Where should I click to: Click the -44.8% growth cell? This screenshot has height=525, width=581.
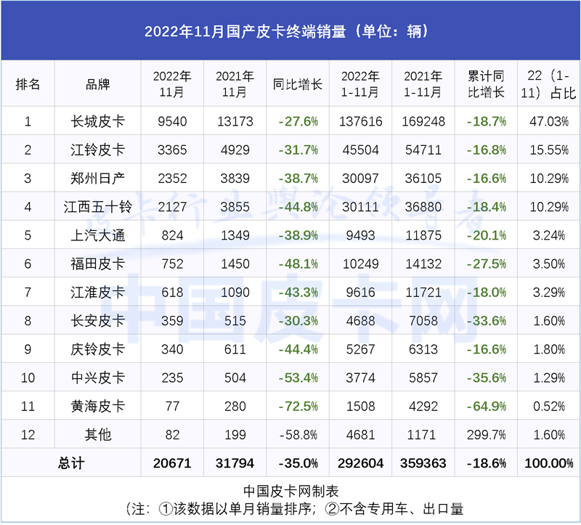[x=298, y=207]
